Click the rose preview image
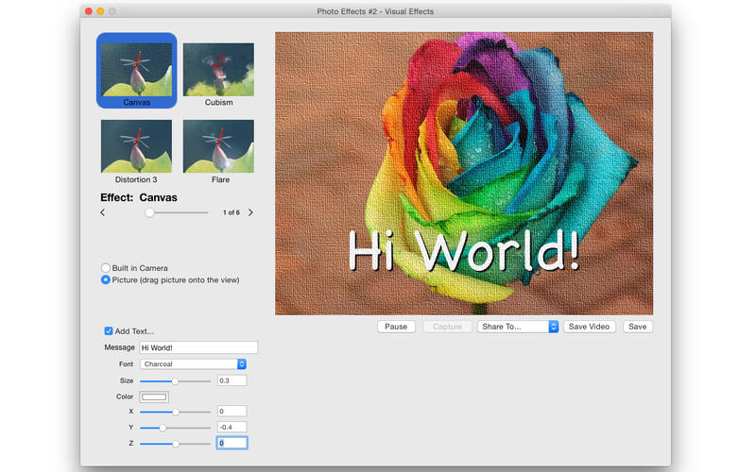 click(464, 174)
